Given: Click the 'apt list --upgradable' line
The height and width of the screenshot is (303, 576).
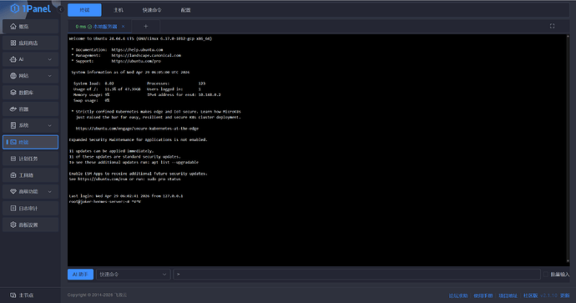Looking at the screenshot, I should click(x=134, y=162).
